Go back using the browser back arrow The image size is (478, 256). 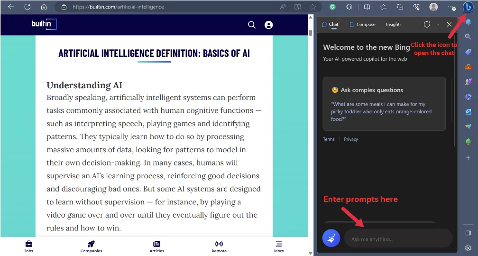coord(11,7)
